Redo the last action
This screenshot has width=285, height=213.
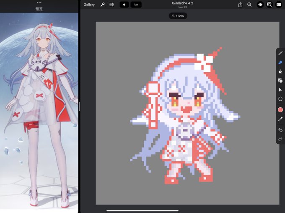(x=280, y=139)
